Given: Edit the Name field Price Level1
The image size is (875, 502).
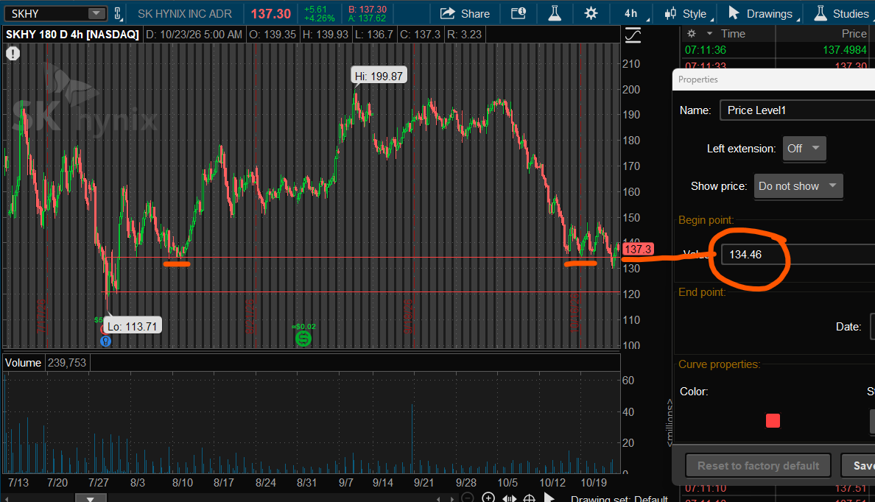Looking at the screenshot, I should click(798, 110).
